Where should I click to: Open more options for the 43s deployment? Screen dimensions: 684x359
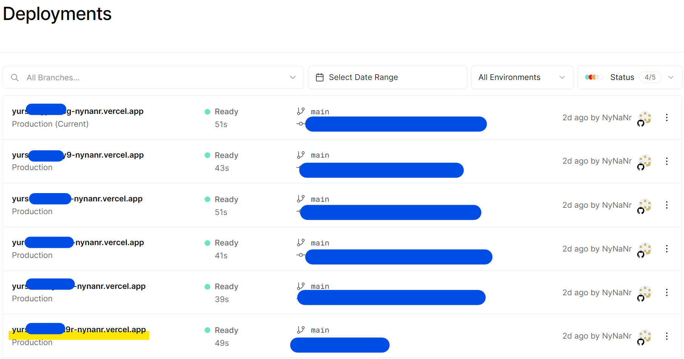point(667,161)
